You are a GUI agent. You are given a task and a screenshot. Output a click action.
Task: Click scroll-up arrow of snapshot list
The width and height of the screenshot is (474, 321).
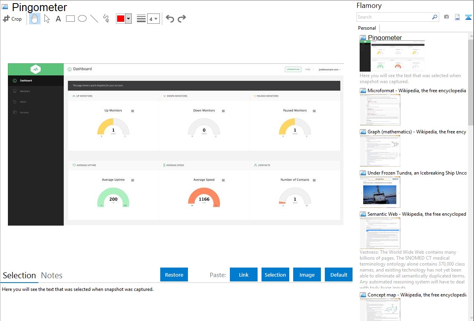(x=471, y=36)
